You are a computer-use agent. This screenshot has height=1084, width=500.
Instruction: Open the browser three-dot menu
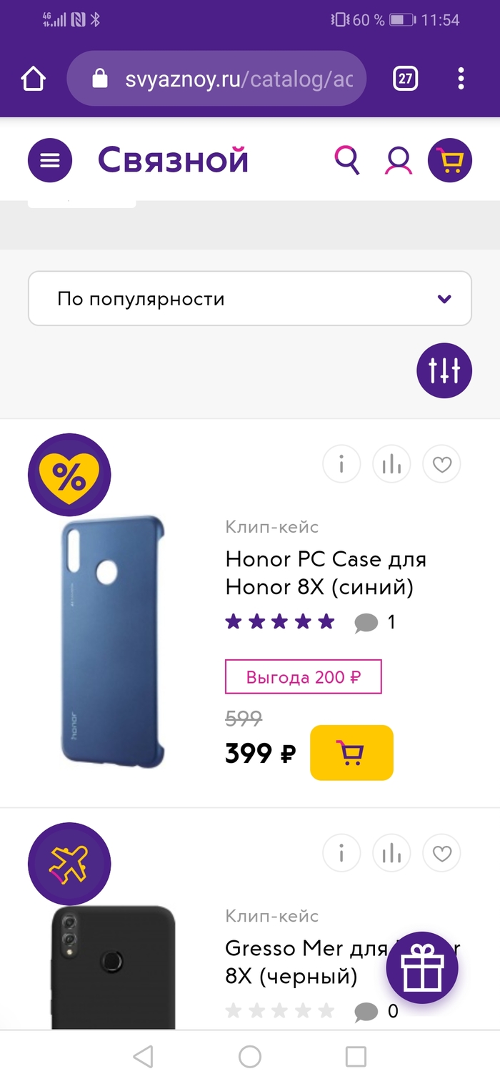click(461, 78)
